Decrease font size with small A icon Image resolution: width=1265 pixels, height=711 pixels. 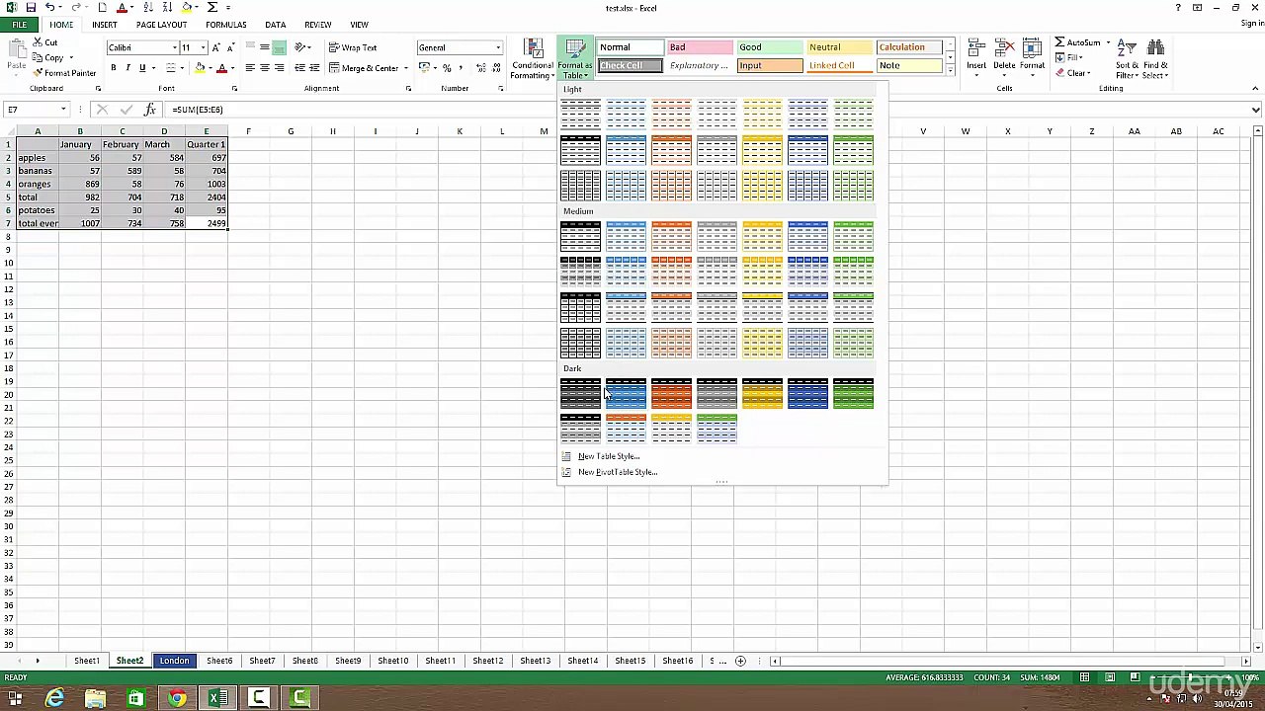coord(229,47)
